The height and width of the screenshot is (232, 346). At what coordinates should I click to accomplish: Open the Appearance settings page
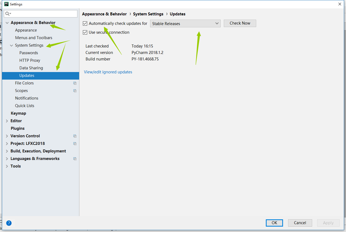pos(26,30)
